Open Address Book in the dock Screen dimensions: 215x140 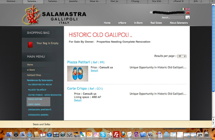tap(36, 134)
